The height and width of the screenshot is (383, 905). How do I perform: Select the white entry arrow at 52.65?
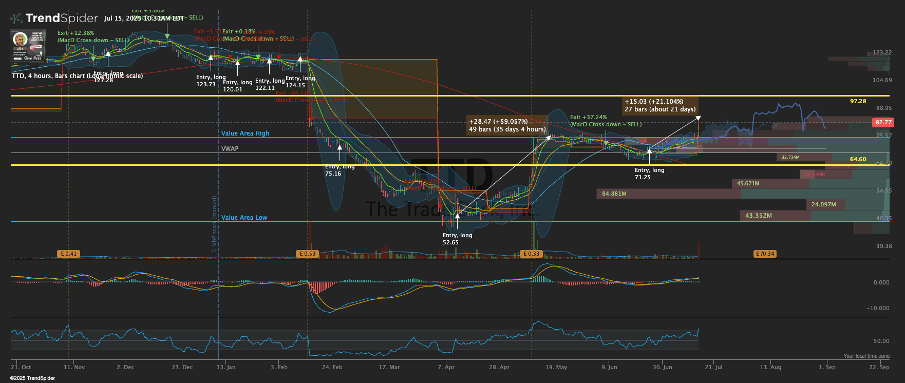tap(457, 216)
